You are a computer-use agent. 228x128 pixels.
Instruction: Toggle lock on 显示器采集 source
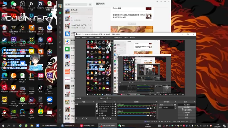click(x=115, y=115)
